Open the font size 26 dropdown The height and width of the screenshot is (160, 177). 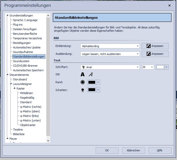tap(152, 67)
